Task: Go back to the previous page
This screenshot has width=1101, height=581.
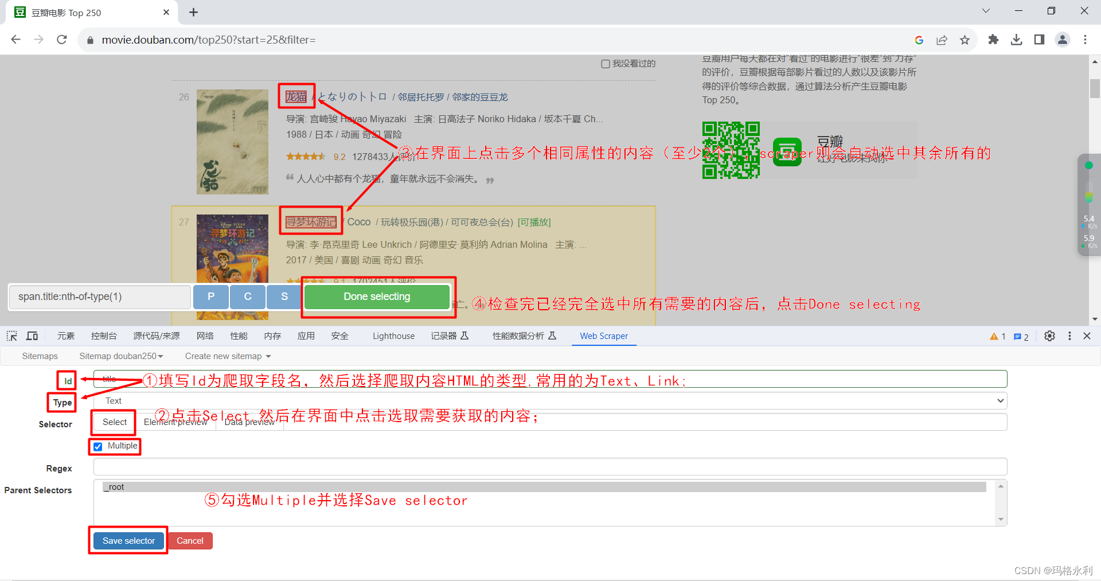Action: click(16, 40)
